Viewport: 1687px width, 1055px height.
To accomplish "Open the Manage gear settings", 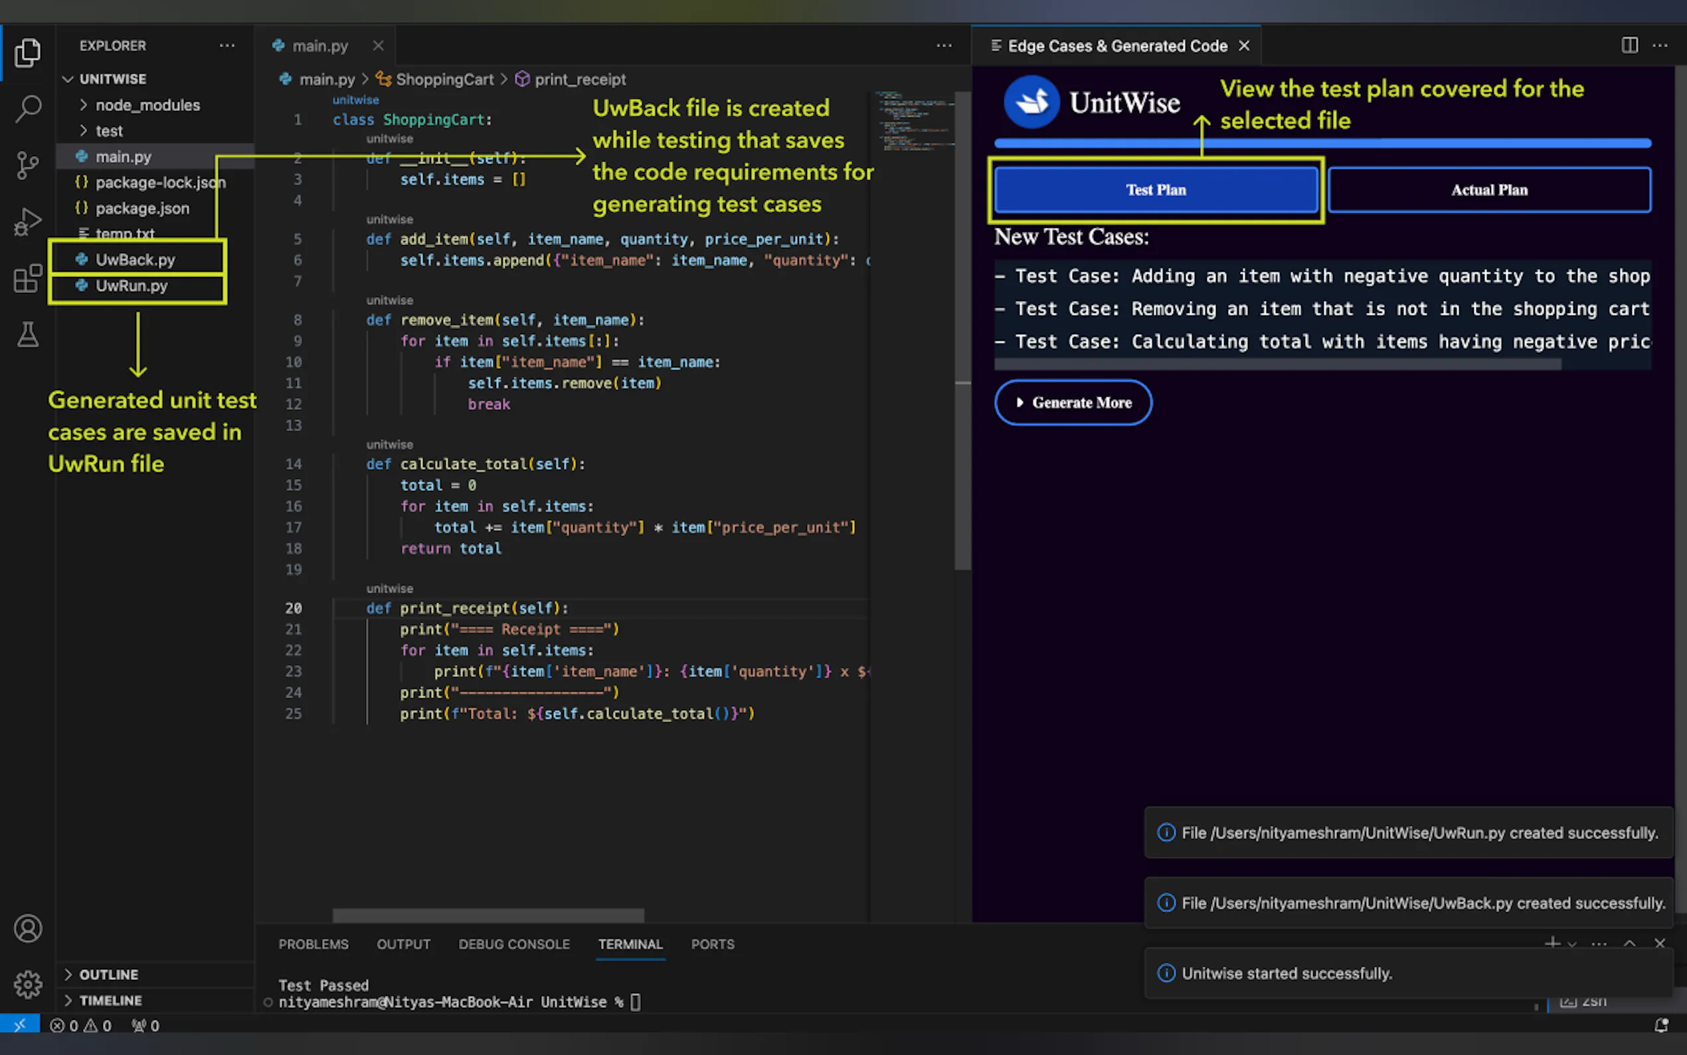I will [28, 984].
